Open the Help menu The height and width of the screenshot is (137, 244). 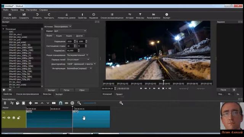pyautogui.click(x=43, y=10)
